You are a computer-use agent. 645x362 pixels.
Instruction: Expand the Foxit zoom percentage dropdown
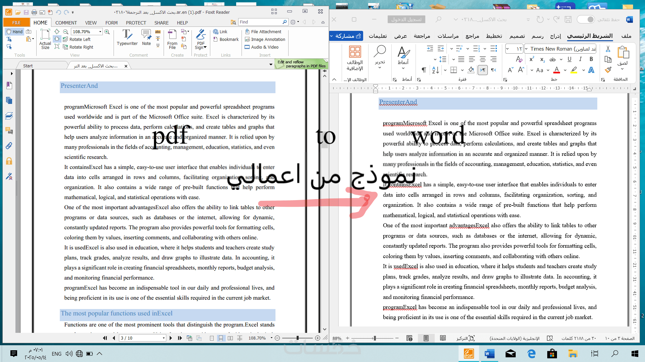tap(100, 32)
